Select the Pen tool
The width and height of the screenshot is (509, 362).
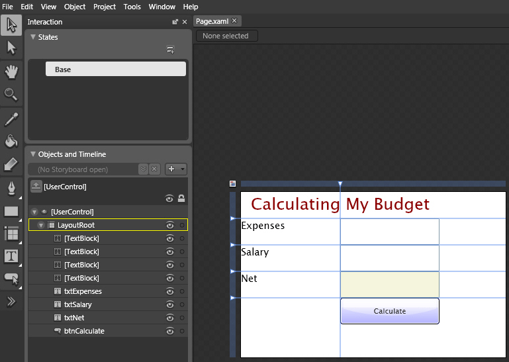pos(11,189)
